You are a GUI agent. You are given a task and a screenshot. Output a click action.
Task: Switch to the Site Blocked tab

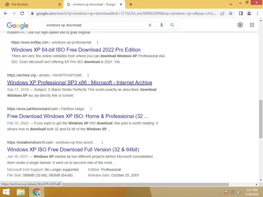click(32, 4)
